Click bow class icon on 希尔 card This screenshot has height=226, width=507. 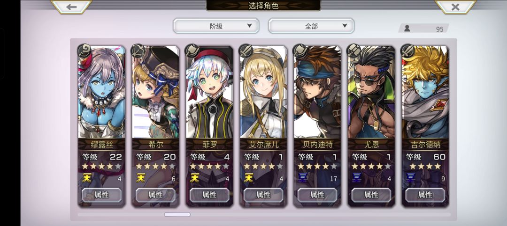pyautogui.click(x=138, y=51)
